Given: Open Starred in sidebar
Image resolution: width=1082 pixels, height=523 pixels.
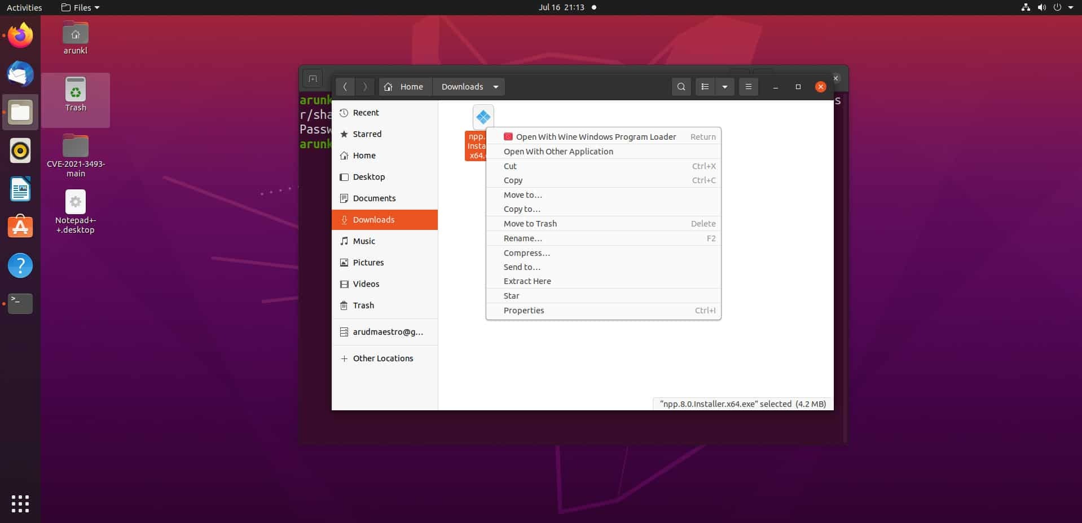Looking at the screenshot, I should coord(385,134).
